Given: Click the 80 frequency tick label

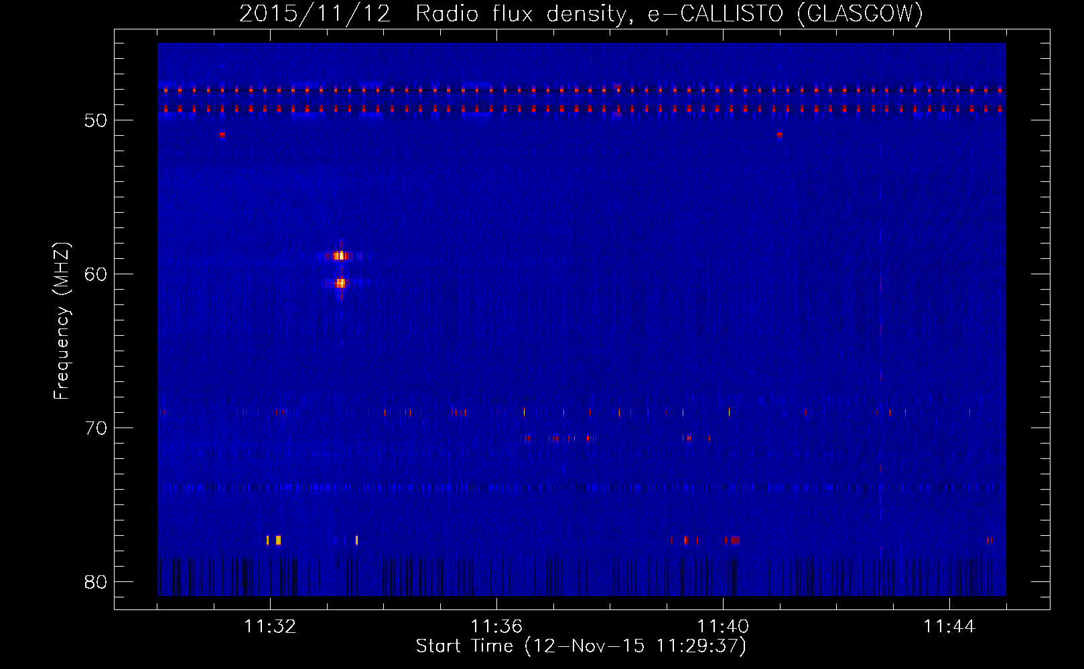Looking at the screenshot, I should [x=96, y=582].
